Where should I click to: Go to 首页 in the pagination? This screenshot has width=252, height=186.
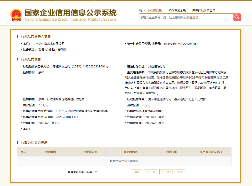(x=137, y=172)
